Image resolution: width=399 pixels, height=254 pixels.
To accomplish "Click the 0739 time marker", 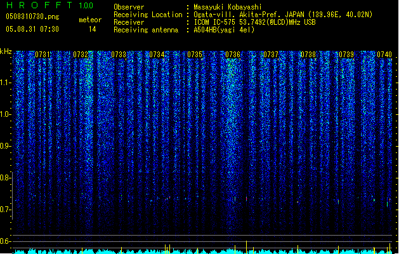I will click(346, 55).
